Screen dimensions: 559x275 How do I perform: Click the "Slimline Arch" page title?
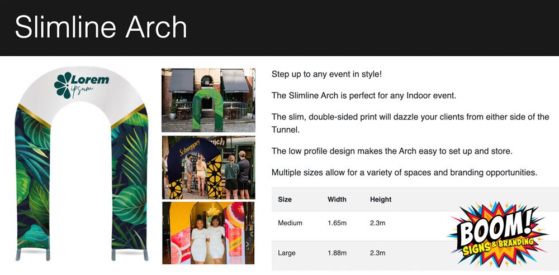pyautogui.click(x=101, y=28)
